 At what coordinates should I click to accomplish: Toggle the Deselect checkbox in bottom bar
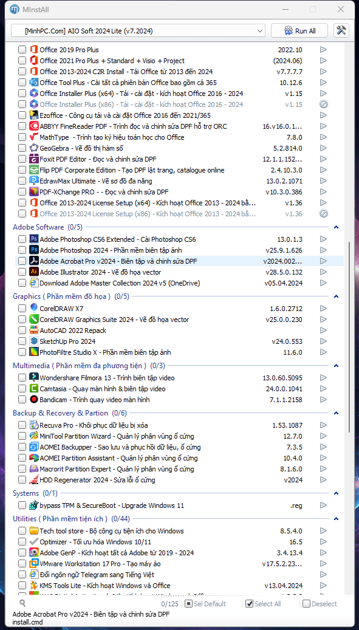click(306, 603)
